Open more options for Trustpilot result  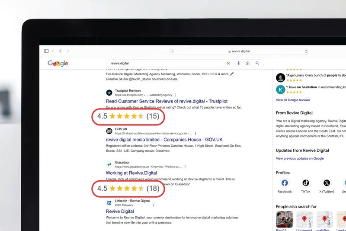pos(176,95)
